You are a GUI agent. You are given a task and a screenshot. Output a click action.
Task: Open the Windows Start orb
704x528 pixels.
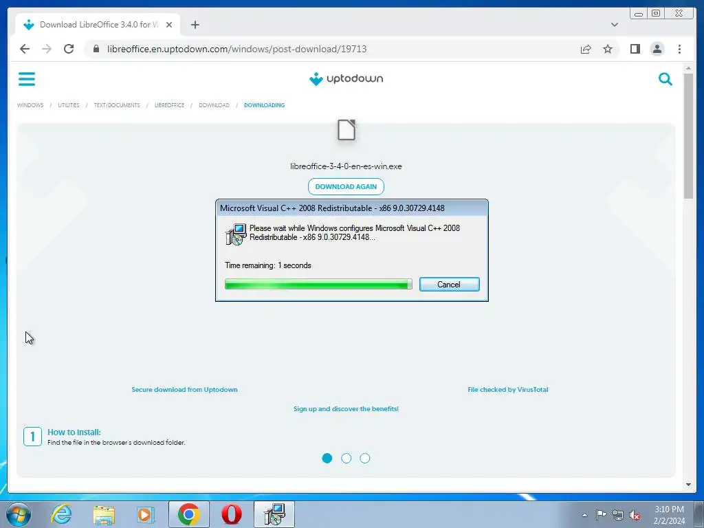19,514
